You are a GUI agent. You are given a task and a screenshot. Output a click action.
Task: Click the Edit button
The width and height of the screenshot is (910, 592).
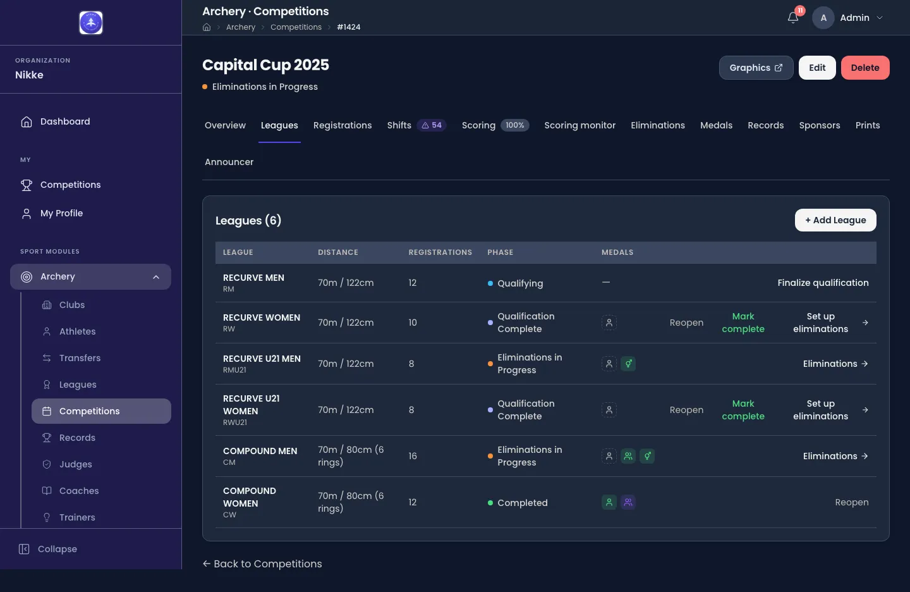pos(817,68)
